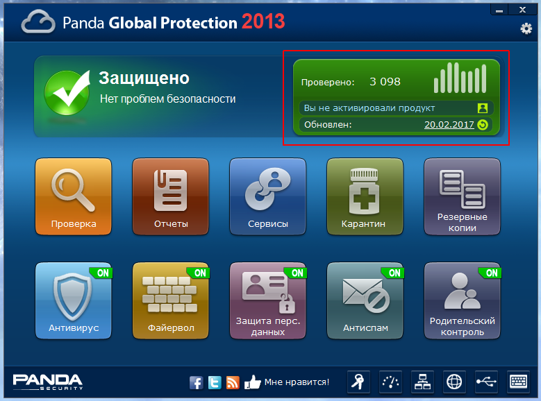Click Нет проблем безопасности text
This screenshot has width=541, height=401.
coord(167,99)
